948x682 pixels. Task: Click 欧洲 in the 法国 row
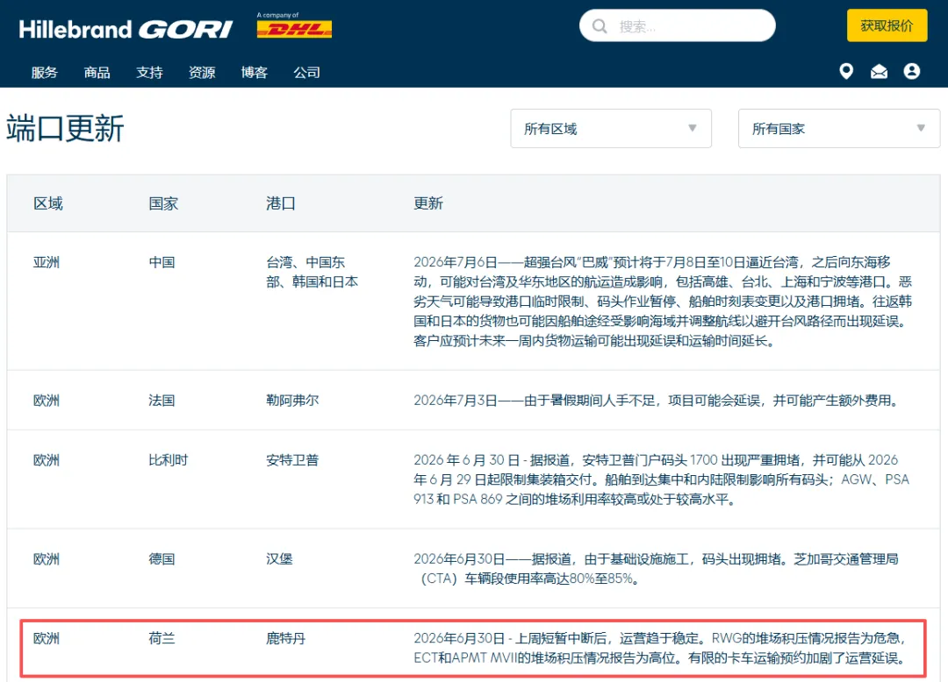(x=47, y=401)
